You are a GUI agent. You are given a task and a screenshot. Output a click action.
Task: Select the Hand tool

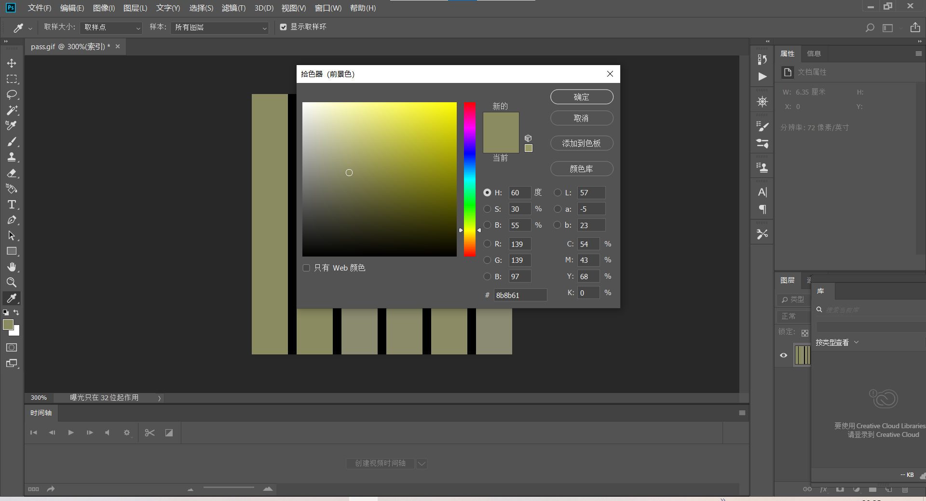point(12,267)
